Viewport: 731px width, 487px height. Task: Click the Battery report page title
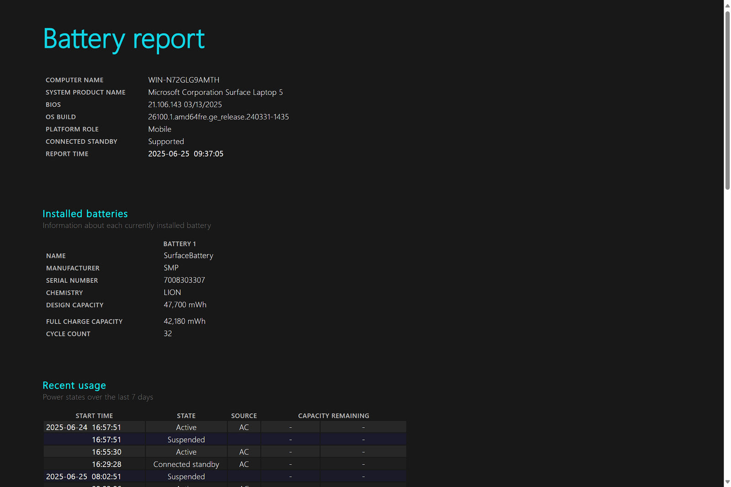pyautogui.click(x=124, y=39)
